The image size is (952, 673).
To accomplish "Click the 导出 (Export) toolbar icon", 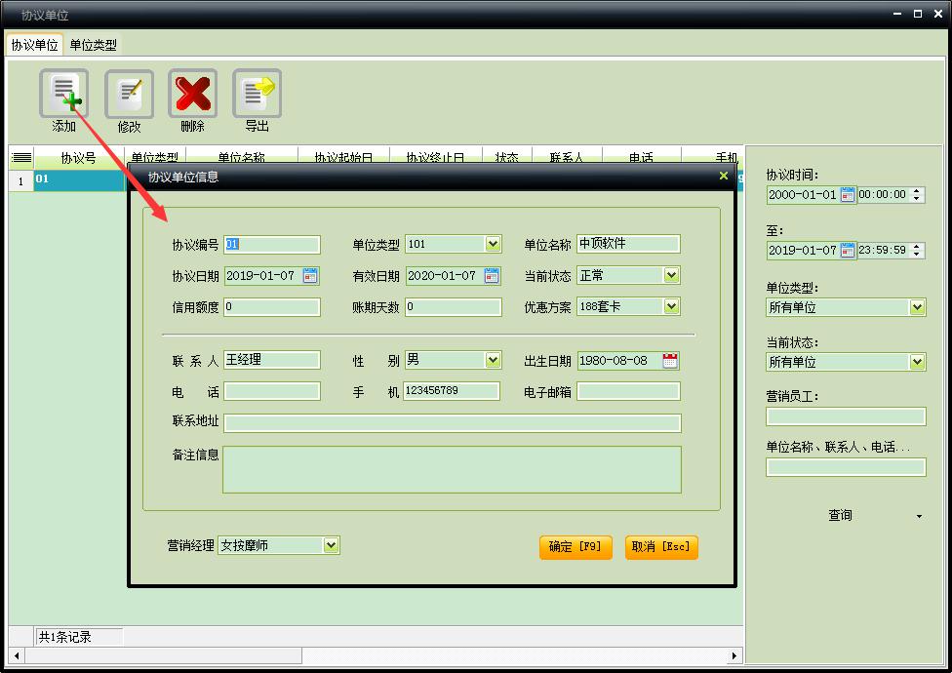I will pos(257,95).
